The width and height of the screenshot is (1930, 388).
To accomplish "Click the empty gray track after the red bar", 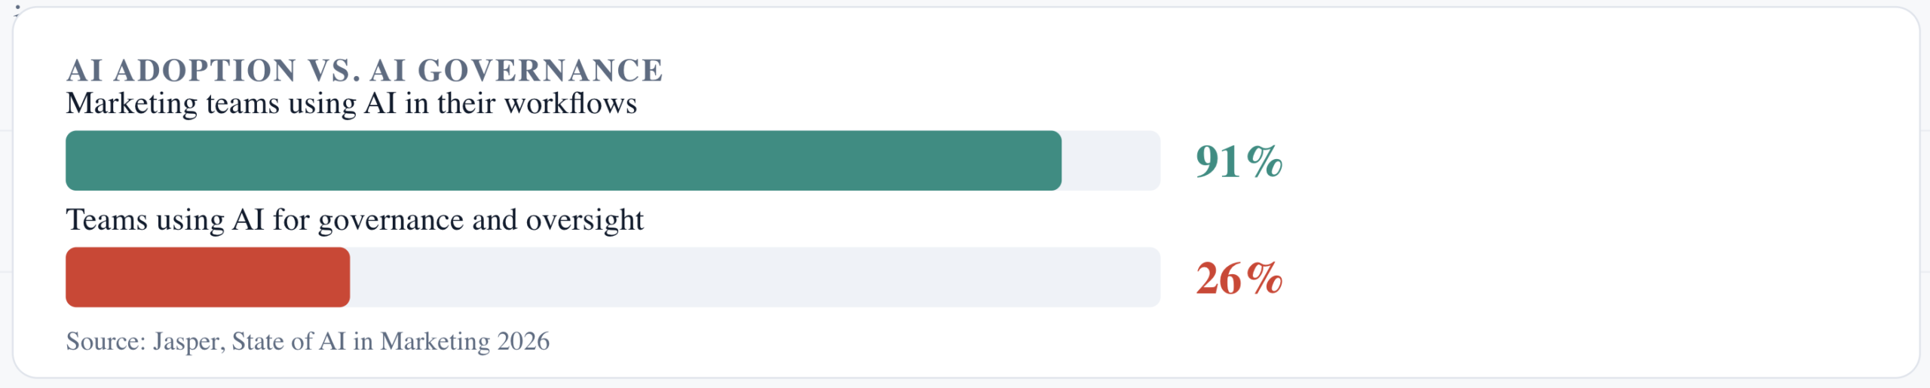I will pyautogui.click(x=755, y=277).
